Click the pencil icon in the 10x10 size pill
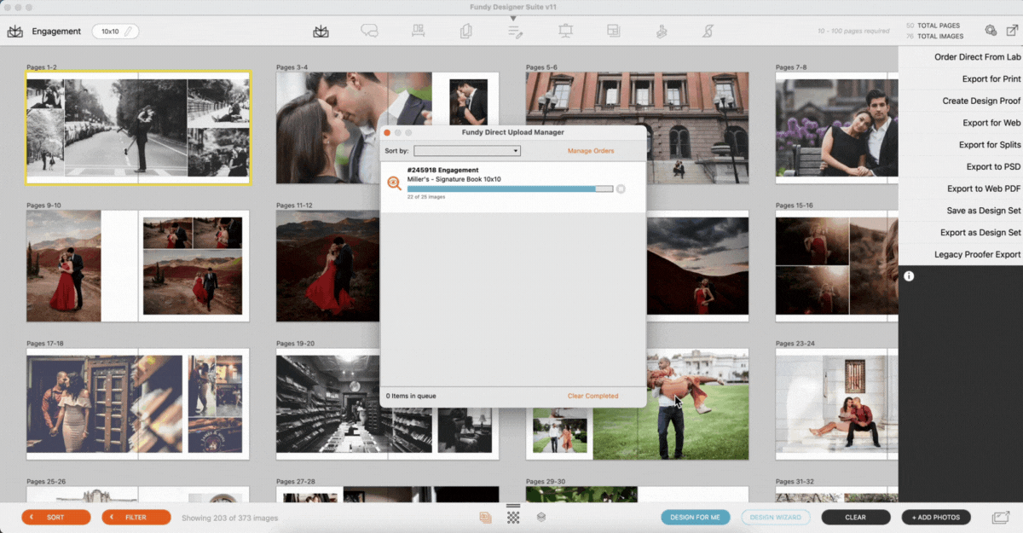Screen dimensions: 1023x533 click(129, 32)
